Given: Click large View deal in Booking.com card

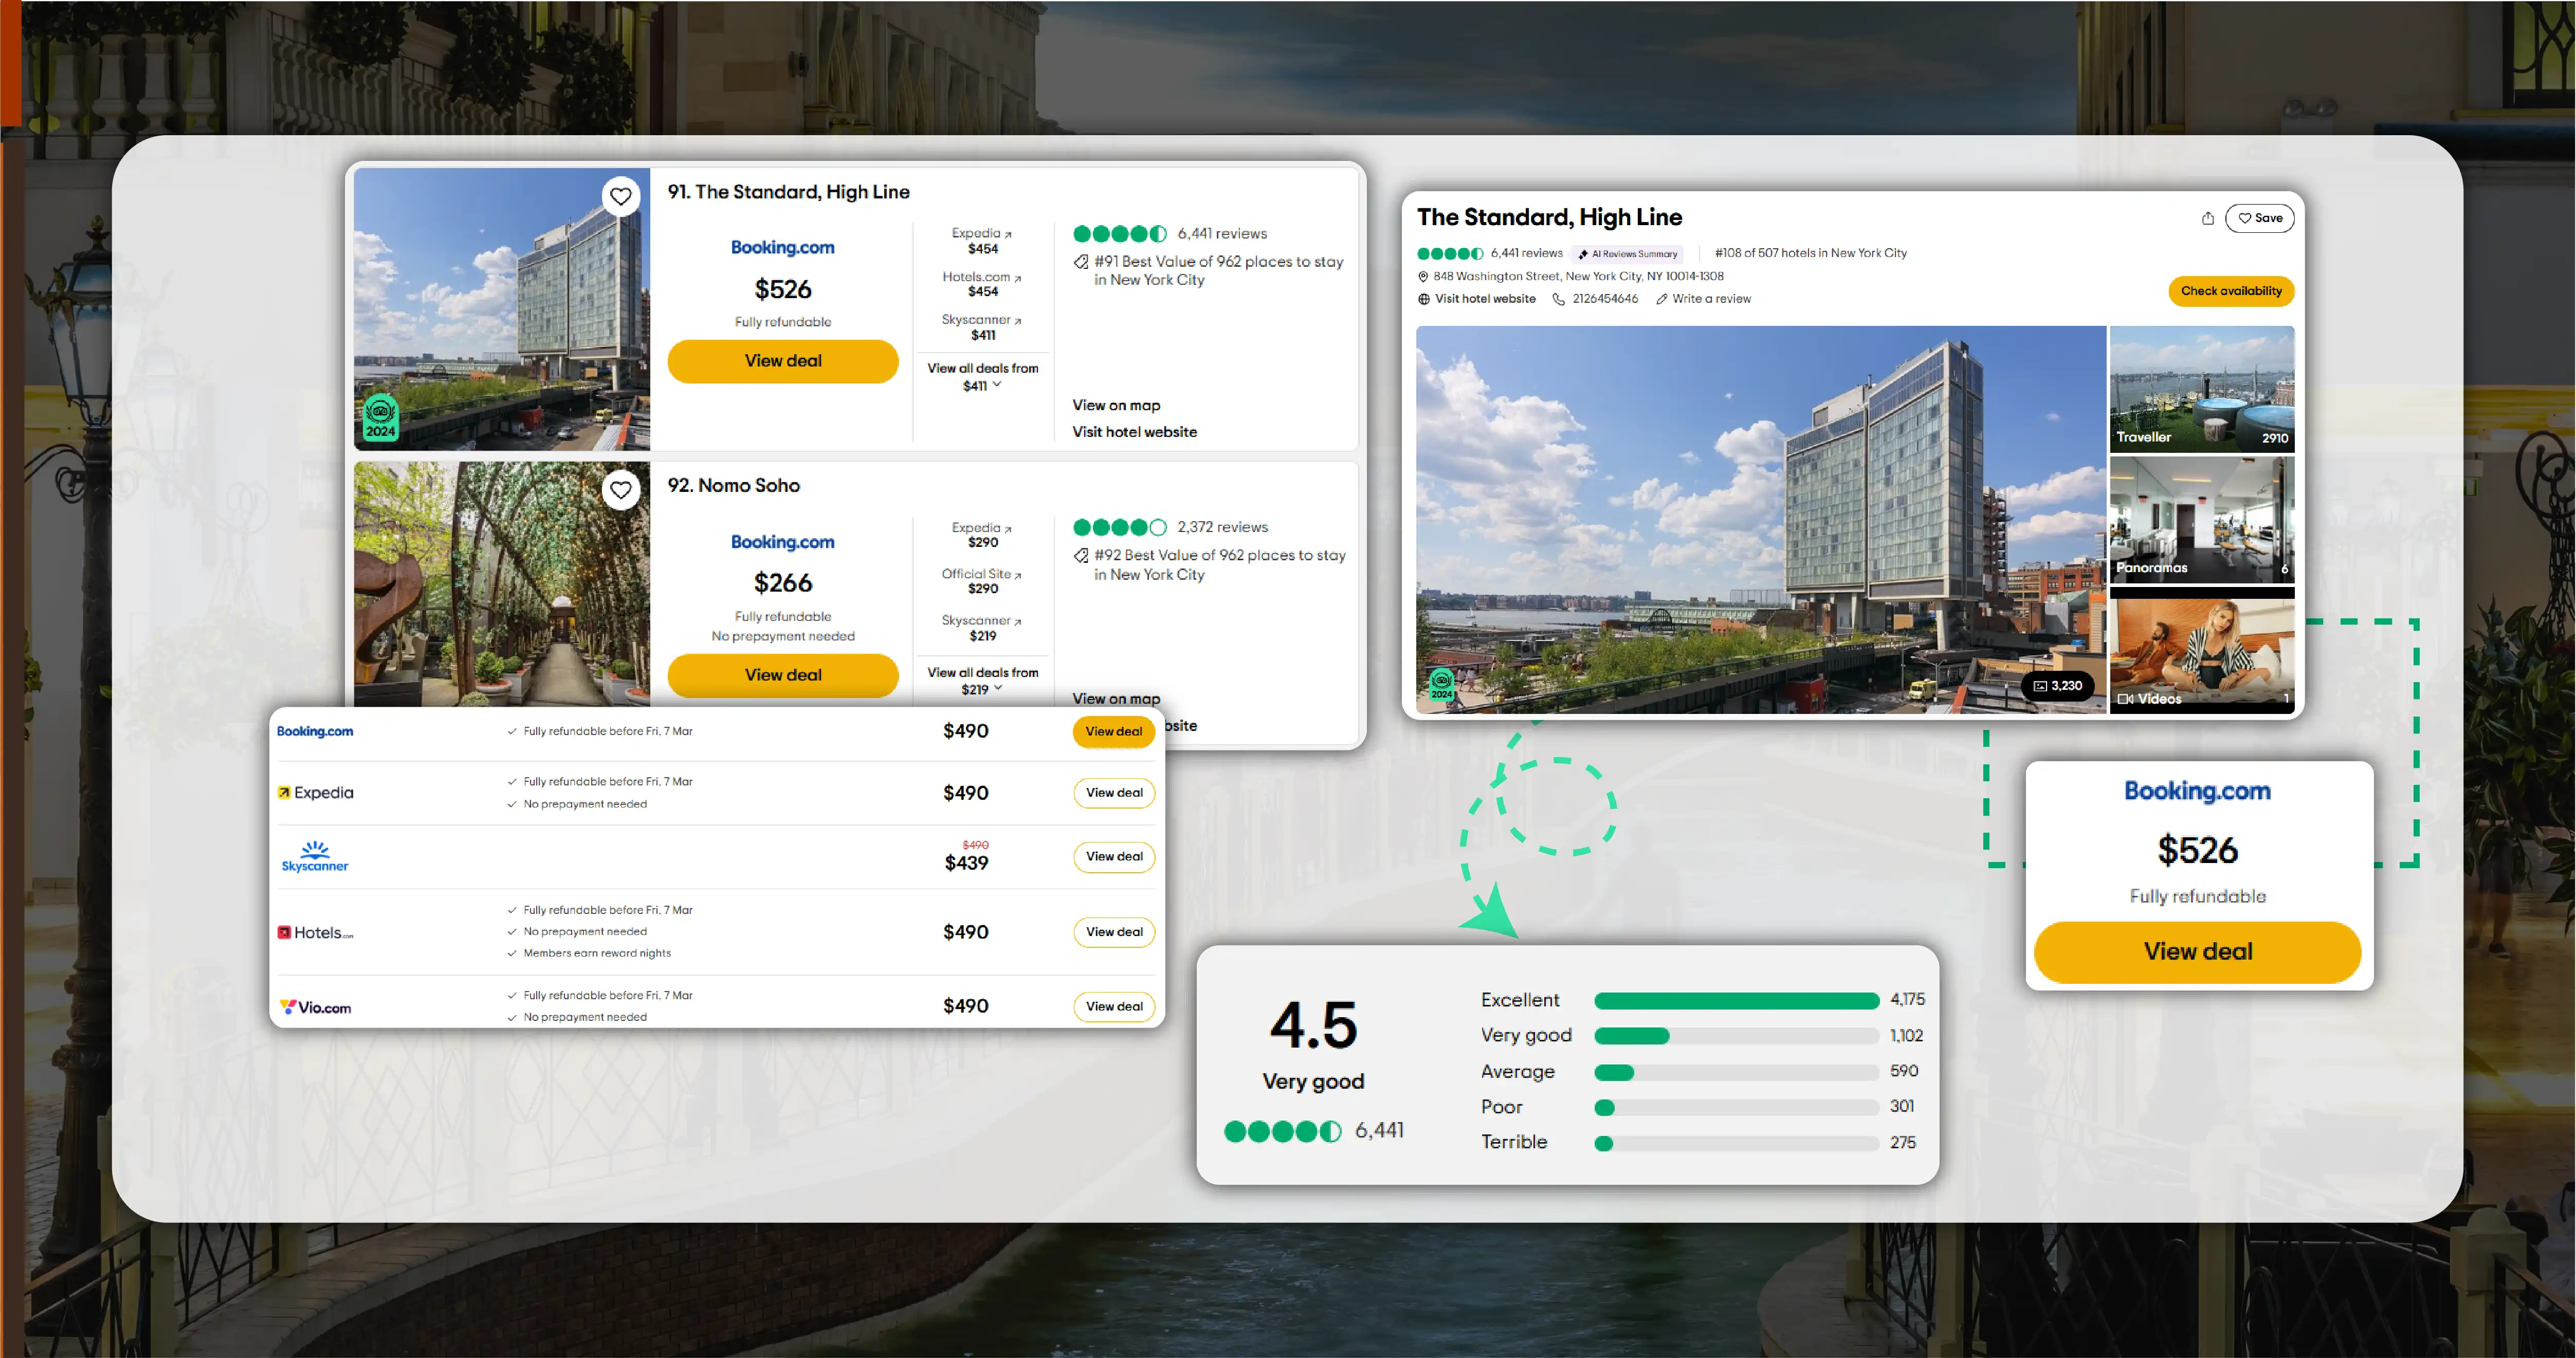Looking at the screenshot, I should coord(2197,952).
